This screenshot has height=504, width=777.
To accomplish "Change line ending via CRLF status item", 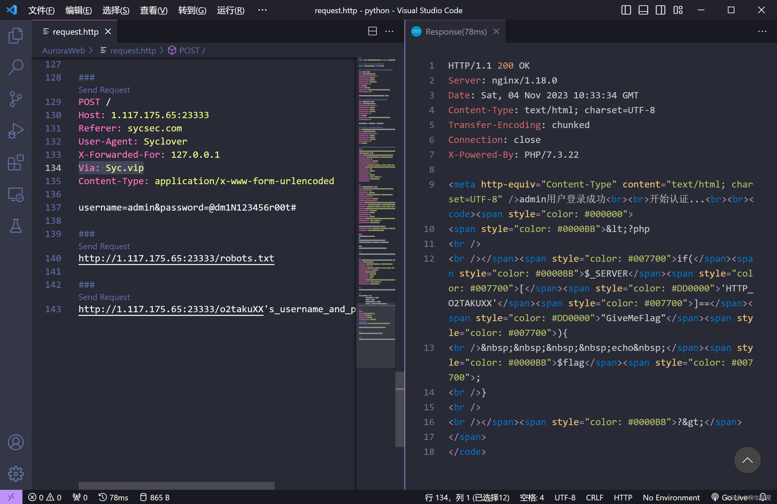I will point(594,497).
